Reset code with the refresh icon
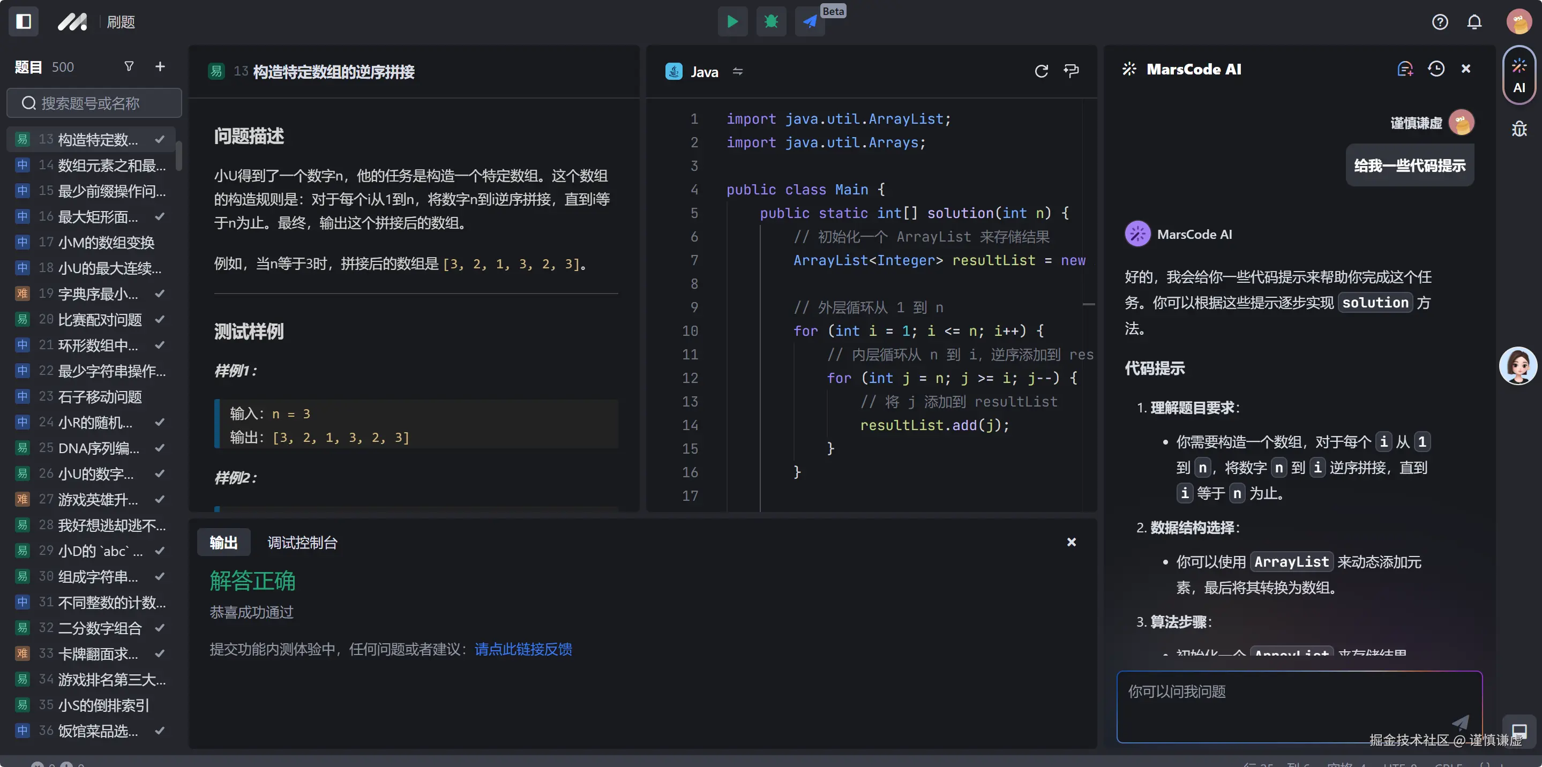Viewport: 1542px width, 767px height. [x=1041, y=71]
